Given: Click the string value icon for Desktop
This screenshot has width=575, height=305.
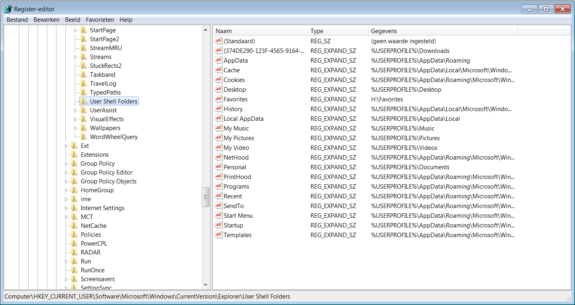Looking at the screenshot, I should [218, 89].
